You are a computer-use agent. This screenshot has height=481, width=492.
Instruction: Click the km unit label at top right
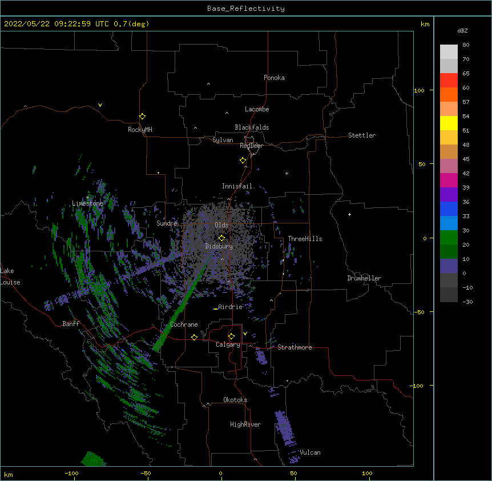425,24
